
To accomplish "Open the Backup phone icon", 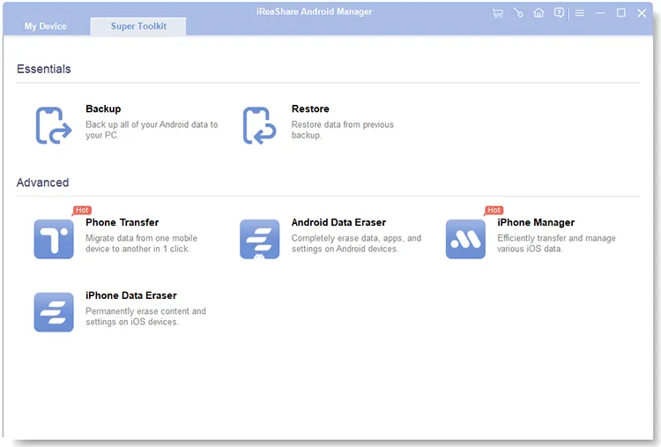I will tap(54, 125).
